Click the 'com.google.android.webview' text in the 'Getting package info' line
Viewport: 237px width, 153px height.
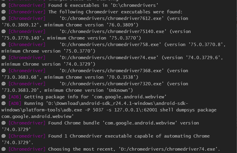pos(129,97)
